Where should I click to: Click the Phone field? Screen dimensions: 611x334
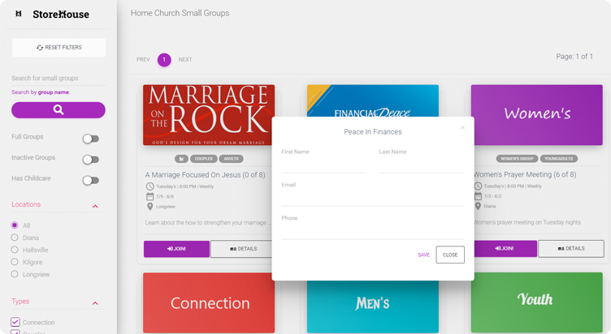[373, 232]
